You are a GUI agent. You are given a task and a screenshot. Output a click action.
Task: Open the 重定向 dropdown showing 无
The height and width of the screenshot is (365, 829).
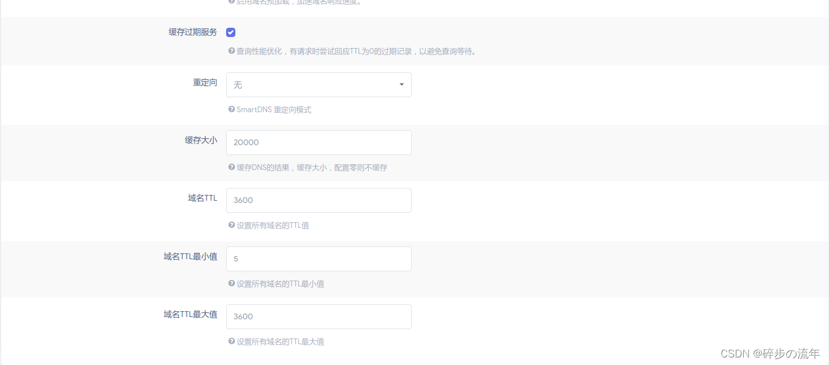(x=319, y=84)
